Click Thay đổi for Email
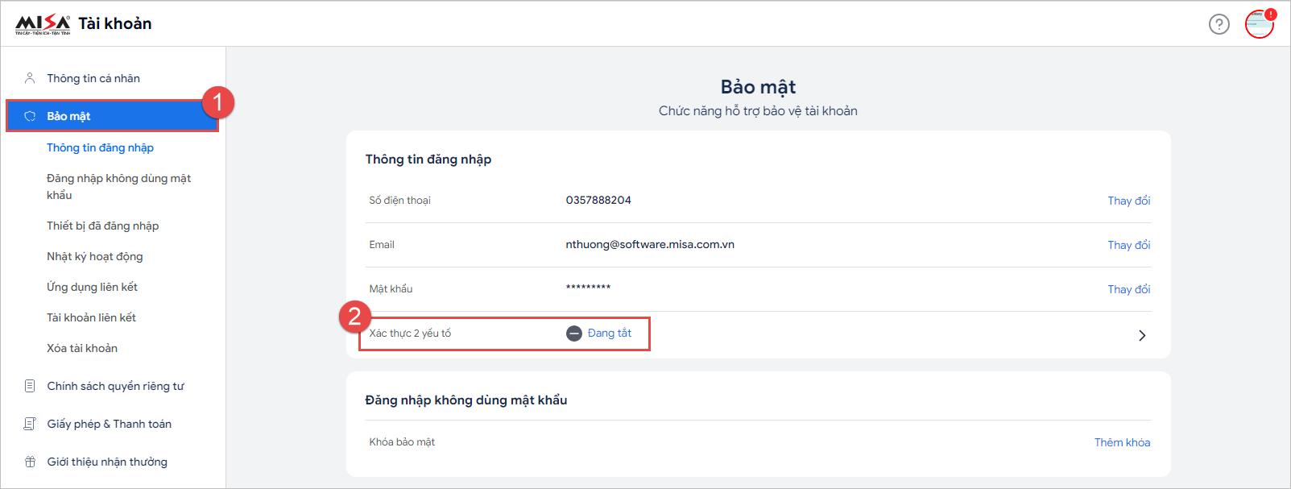This screenshot has width=1291, height=489. (1128, 245)
